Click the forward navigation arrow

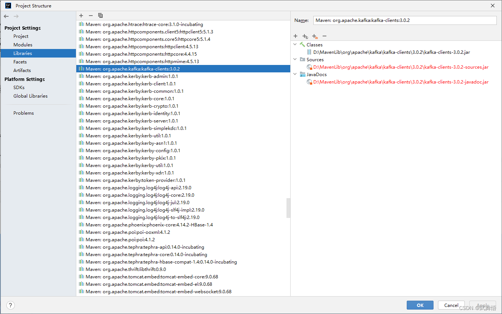coord(16,16)
